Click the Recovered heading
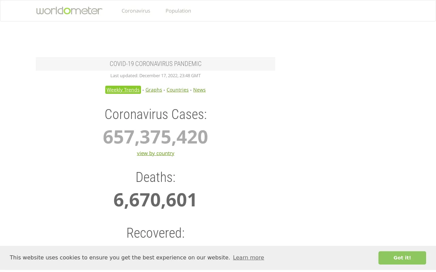 pos(156,233)
